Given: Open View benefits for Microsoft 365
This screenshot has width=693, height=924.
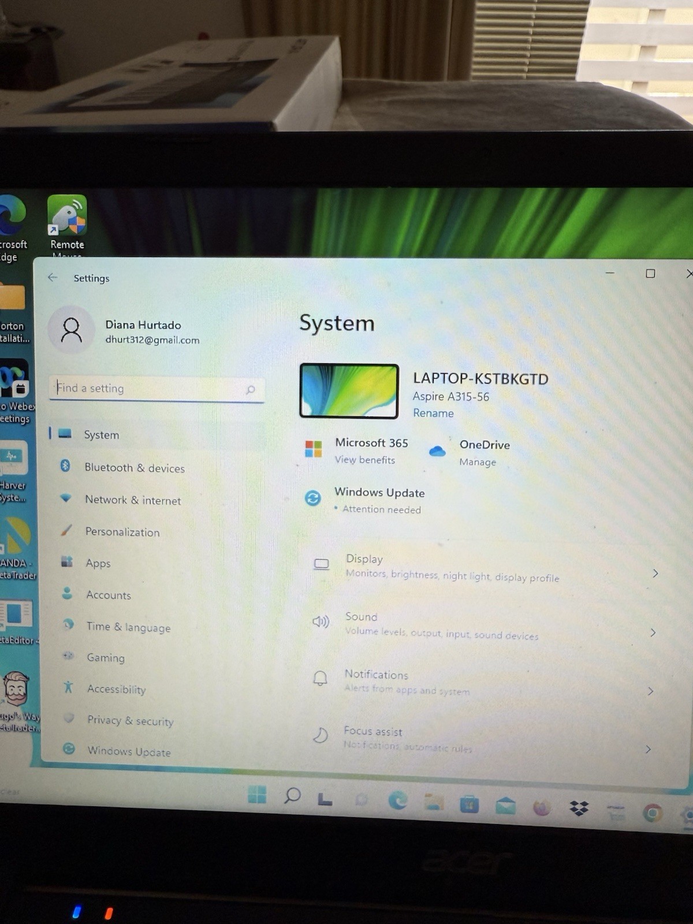Looking at the screenshot, I should coord(365,460).
